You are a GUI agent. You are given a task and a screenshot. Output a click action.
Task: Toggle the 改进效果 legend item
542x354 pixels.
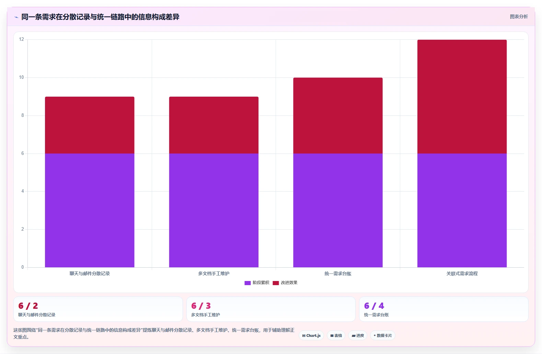(285, 283)
